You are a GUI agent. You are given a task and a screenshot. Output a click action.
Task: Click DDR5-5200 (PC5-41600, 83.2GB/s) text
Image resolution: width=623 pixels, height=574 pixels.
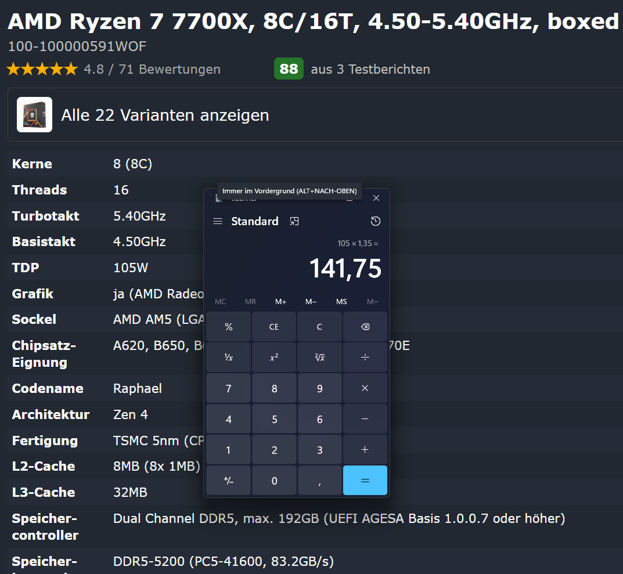pos(224,561)
